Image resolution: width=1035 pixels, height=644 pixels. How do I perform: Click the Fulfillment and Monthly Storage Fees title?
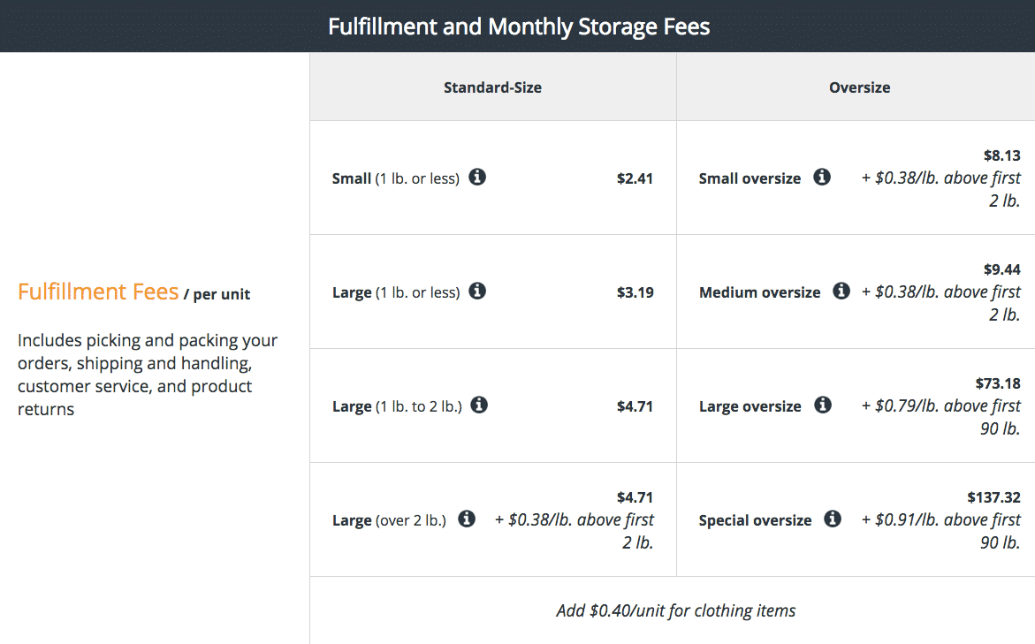point(519,27)
